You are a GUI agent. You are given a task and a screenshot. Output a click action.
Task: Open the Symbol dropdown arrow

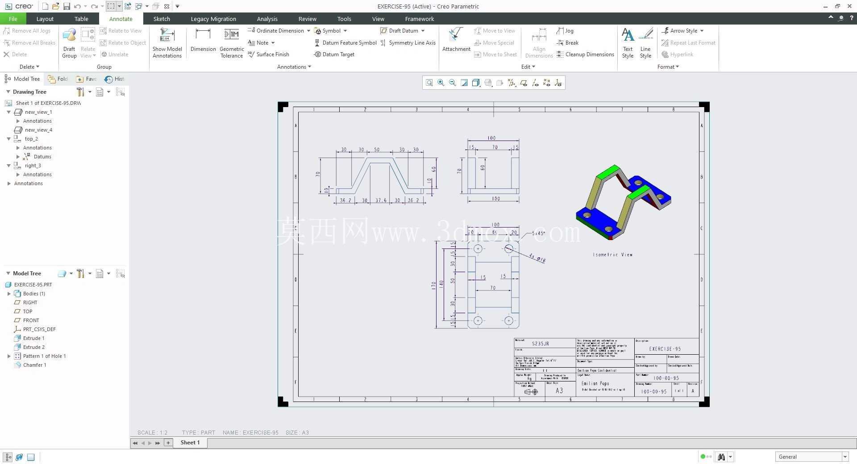(345, 31)
